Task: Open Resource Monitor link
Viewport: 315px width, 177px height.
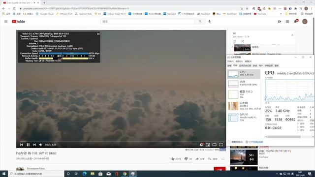Action: click(x=254, y=142)
